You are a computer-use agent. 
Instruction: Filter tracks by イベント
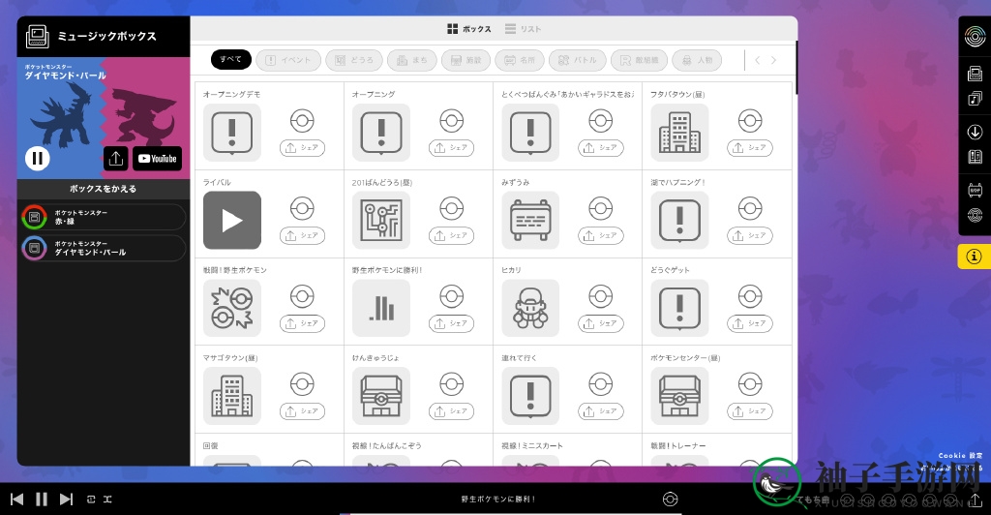(288, 60)
